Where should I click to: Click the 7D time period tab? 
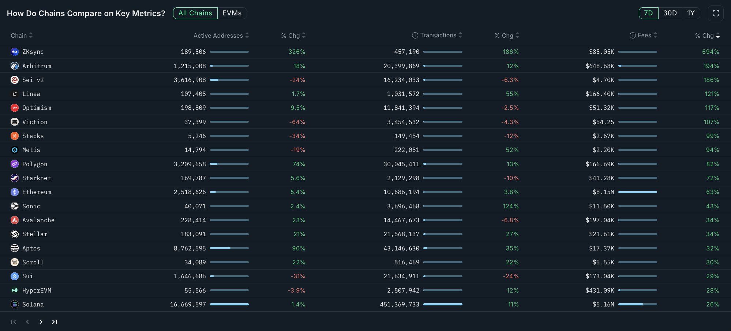tap(648, 13)
